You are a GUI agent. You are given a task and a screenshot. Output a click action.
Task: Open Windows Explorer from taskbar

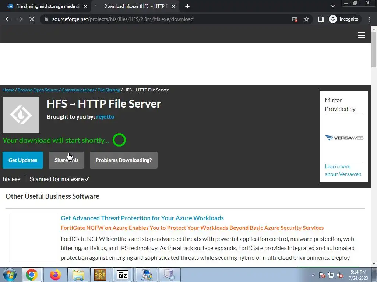pos(78,275)
